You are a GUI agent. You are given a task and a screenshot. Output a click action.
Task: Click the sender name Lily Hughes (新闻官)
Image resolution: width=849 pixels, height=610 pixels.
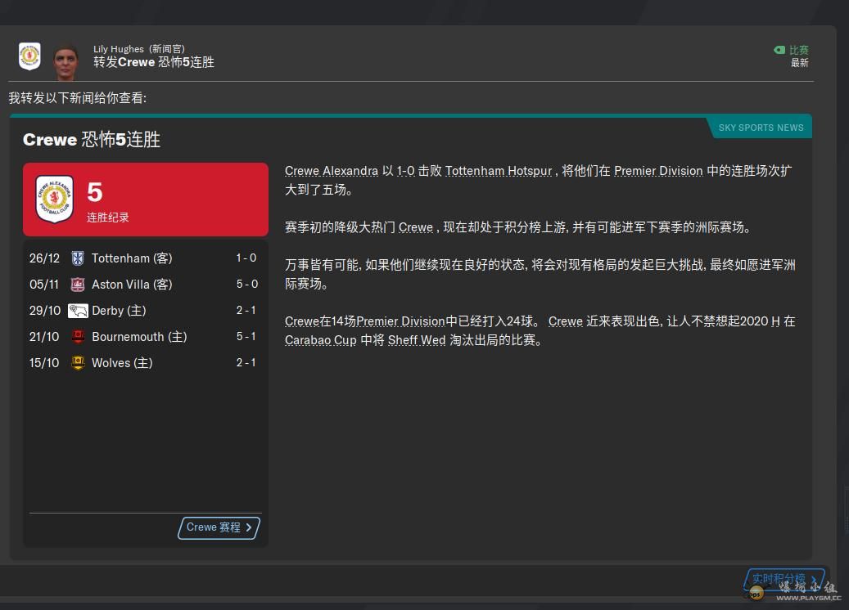pos(139,49)
